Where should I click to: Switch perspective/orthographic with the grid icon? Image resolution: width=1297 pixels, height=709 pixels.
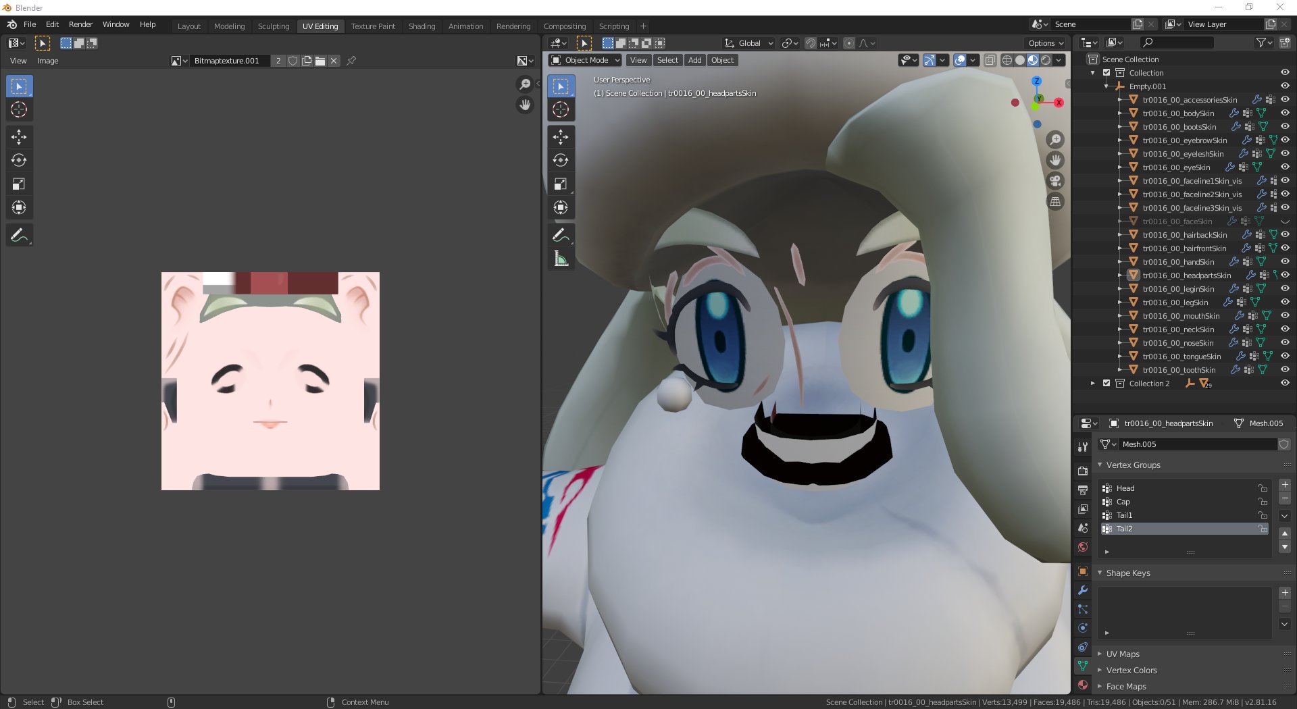tap(1055, 201)
